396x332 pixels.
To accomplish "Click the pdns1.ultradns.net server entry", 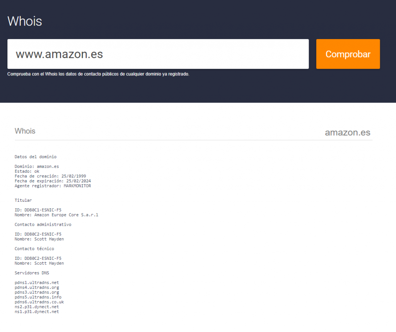I will pos(37,283).
